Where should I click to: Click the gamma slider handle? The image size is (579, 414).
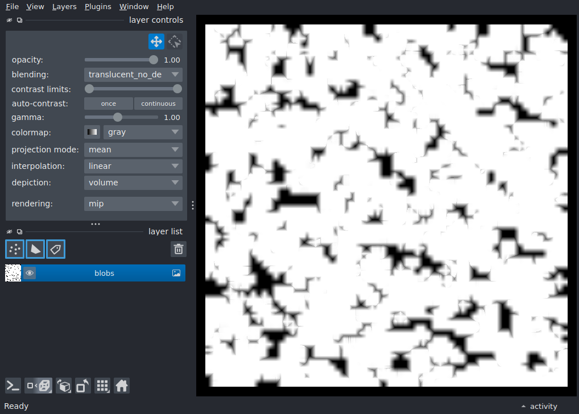[117, 117]
